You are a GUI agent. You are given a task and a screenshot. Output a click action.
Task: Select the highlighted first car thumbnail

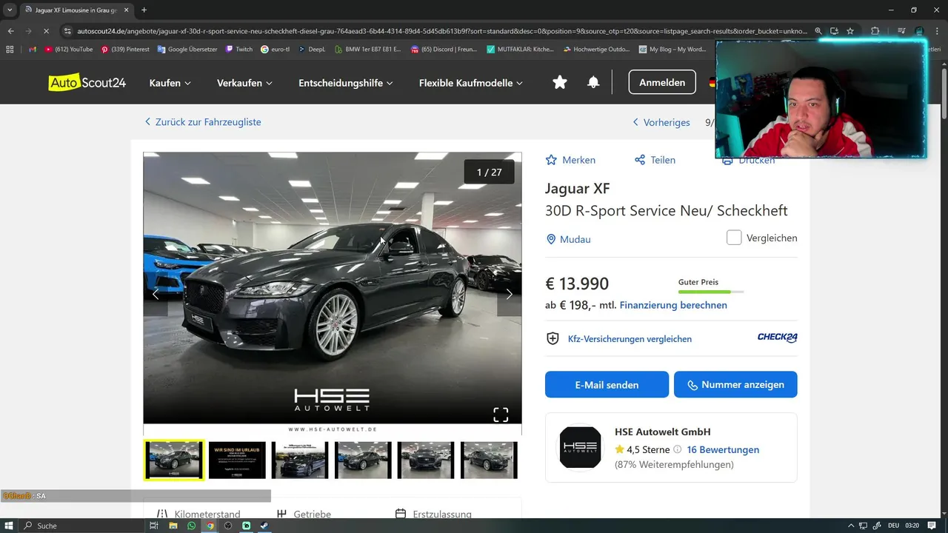tap(174, 460)
